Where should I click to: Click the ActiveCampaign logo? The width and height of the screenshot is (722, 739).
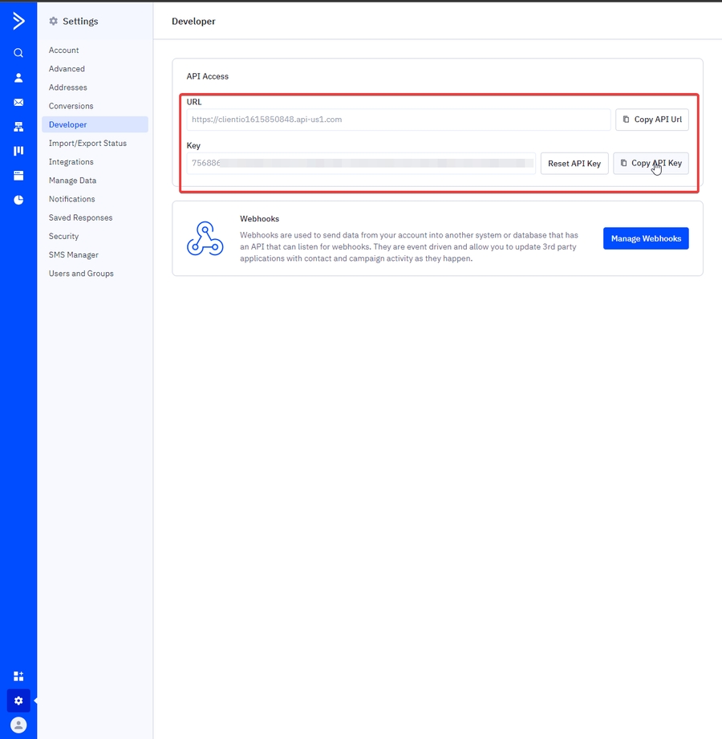tap(18, 21)
